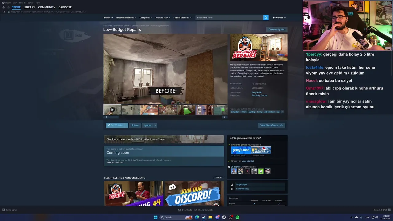Click the Ignore button
Viewport: 393px width, 221px height.
pyautogui.click(x=148, y=125)
